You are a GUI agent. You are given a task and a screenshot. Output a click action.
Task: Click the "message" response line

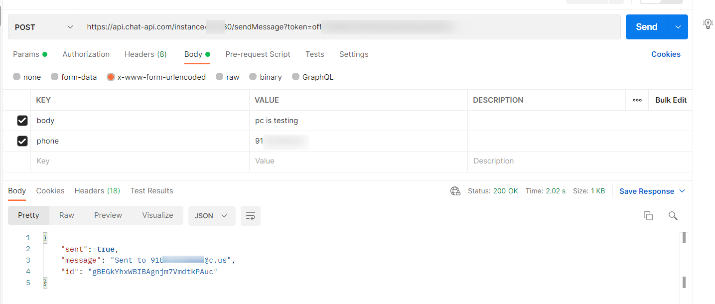tap(148, 260)
